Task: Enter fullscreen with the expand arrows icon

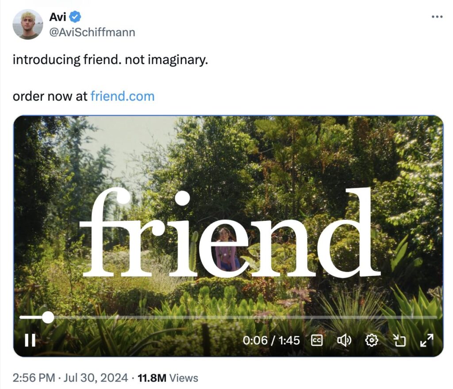Action: [x=426, y=340]
